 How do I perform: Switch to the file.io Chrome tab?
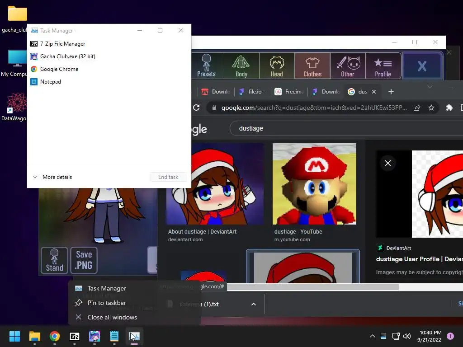pyautogui.click(x=252, y=92)
